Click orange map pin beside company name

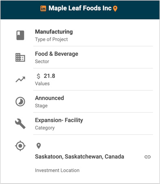pos(115,9)
